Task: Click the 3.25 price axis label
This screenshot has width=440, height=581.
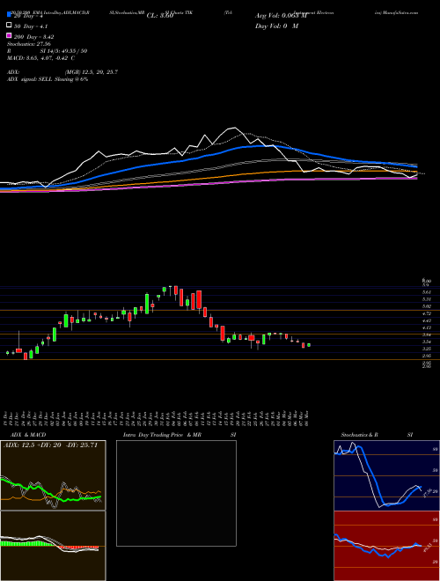Action: tap(426, 349)
